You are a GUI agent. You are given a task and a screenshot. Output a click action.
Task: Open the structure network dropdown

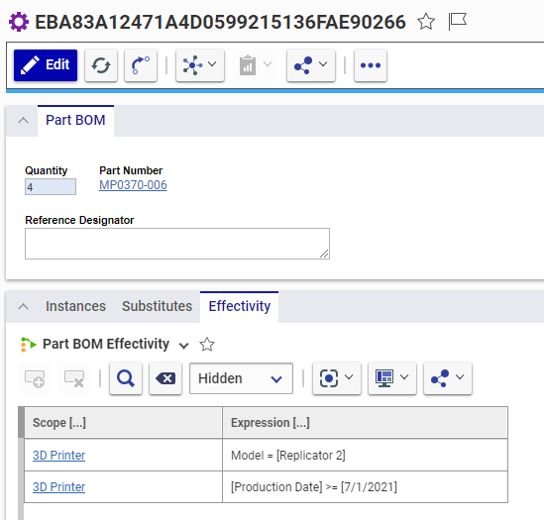[200, 64]
